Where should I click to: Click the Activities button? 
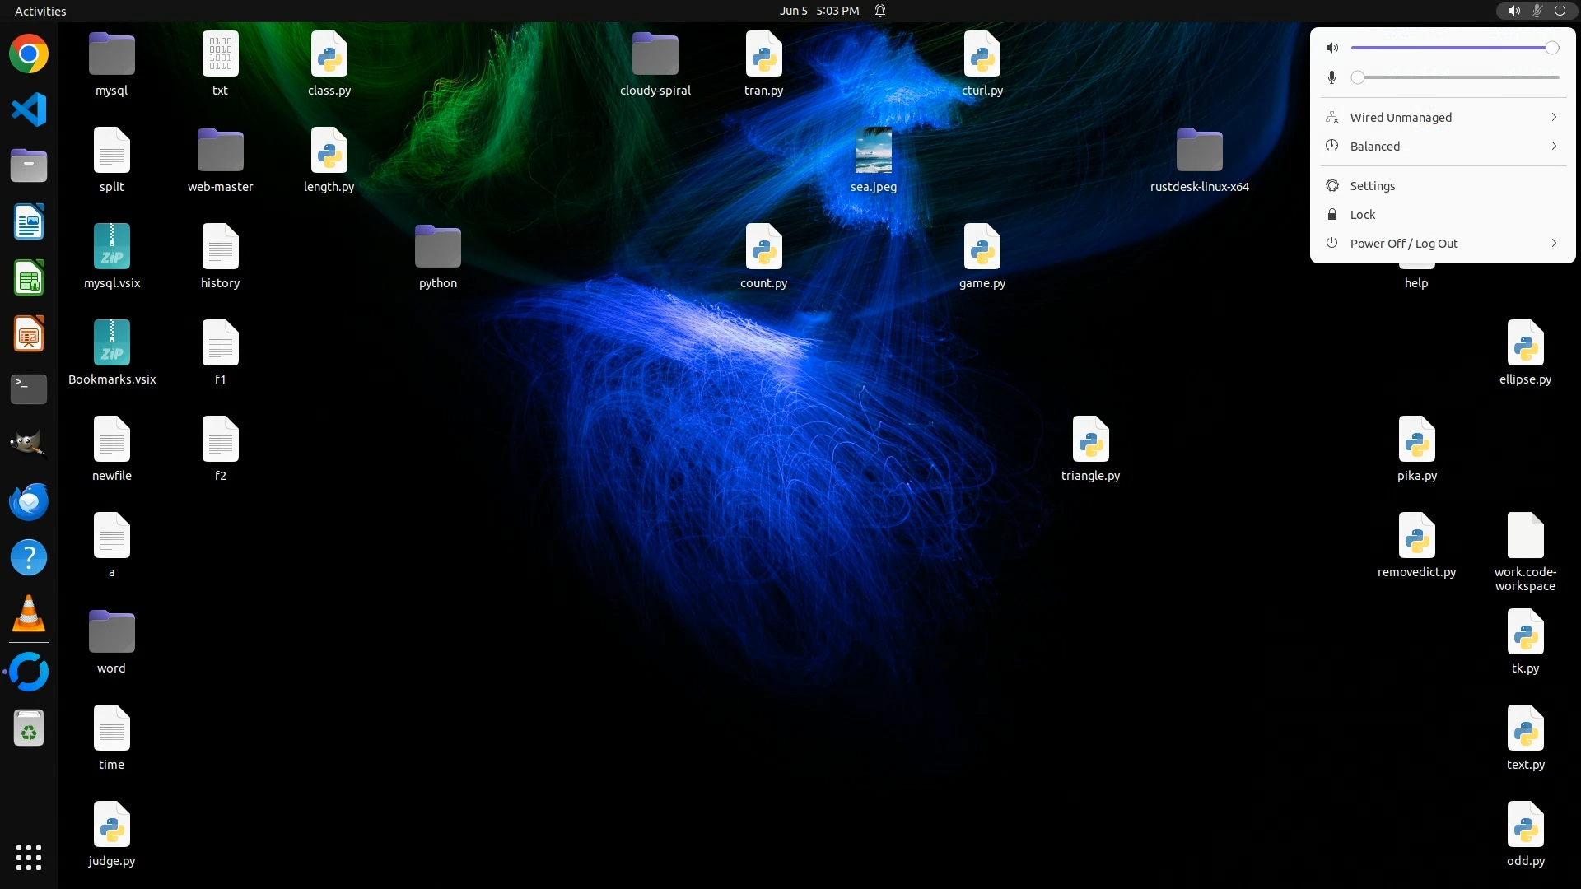[40, 11]
